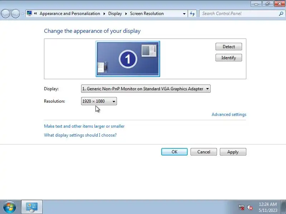
Task: Close the Screen Resolution window
Action: pyautogui.click(x=280, y=4)
